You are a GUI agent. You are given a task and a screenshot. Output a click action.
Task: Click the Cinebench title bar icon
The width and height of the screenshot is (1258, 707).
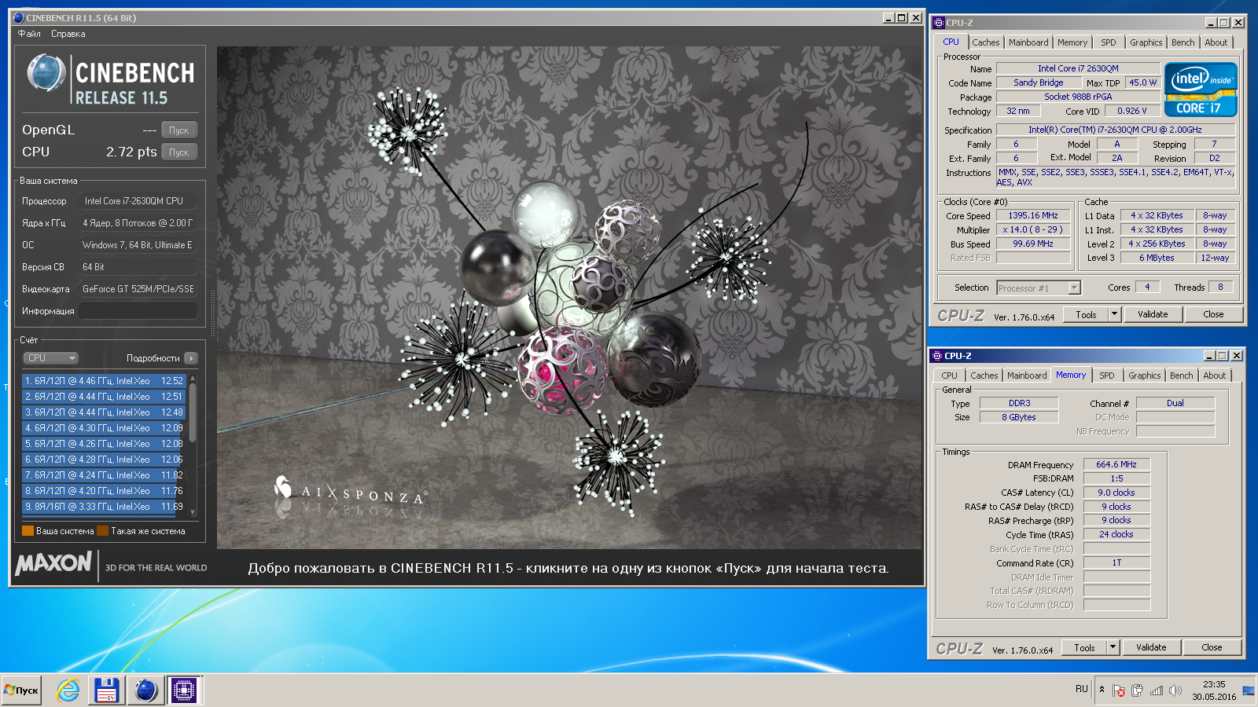19,17
